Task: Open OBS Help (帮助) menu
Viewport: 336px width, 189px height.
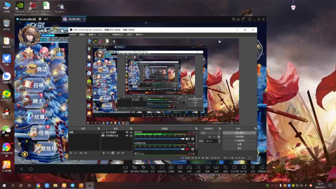Action: tap(139, 35)
